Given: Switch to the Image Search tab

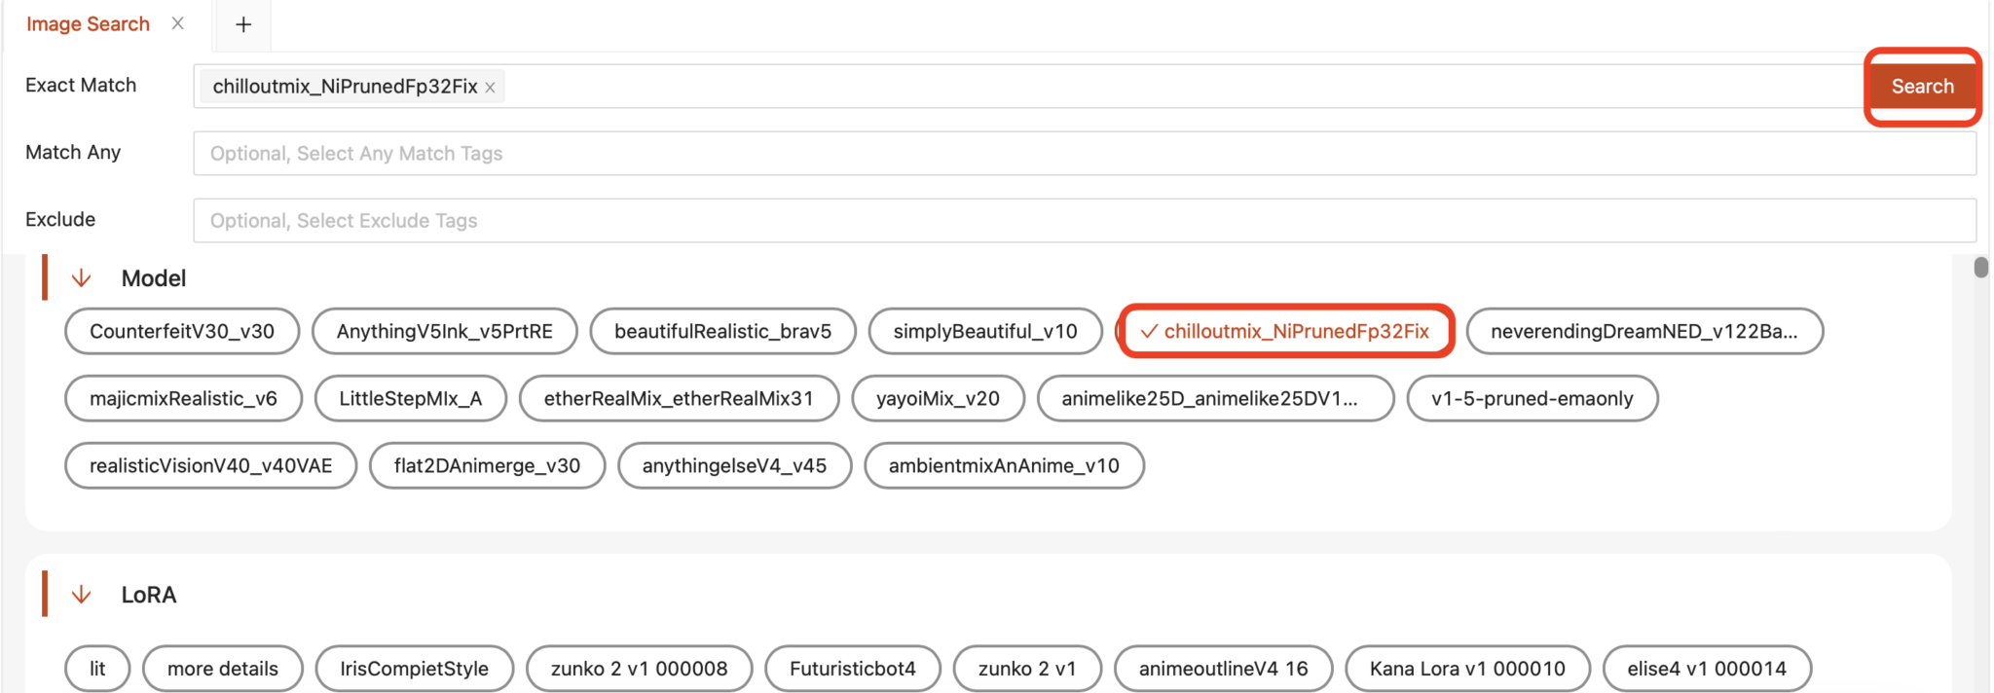Looking at the screenshot, I should coord(88,24).
